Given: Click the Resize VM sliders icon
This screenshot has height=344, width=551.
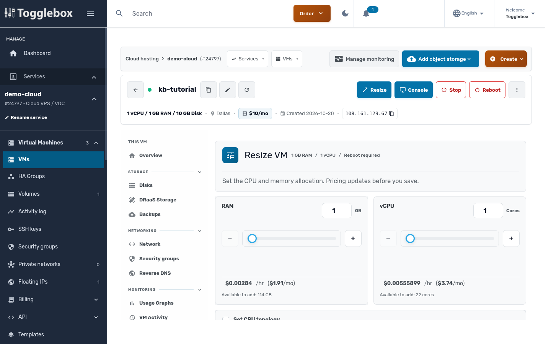Looking at the screenshot, I should pyautogui.click(x=230, y=155).
